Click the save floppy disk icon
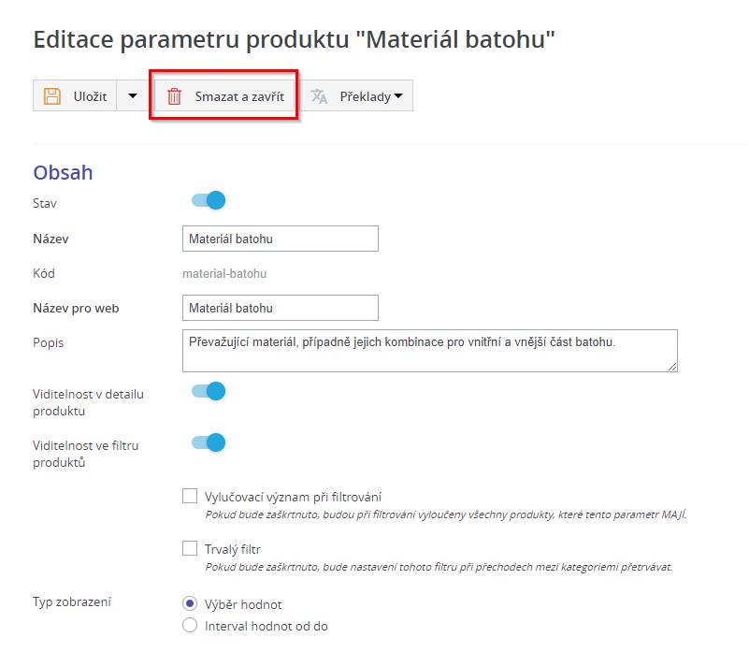This screenshot has width=749, height=652. 52,96
